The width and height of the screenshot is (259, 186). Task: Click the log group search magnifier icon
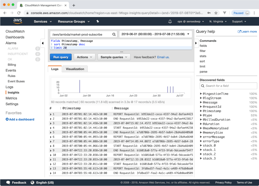tap(114, 34)
